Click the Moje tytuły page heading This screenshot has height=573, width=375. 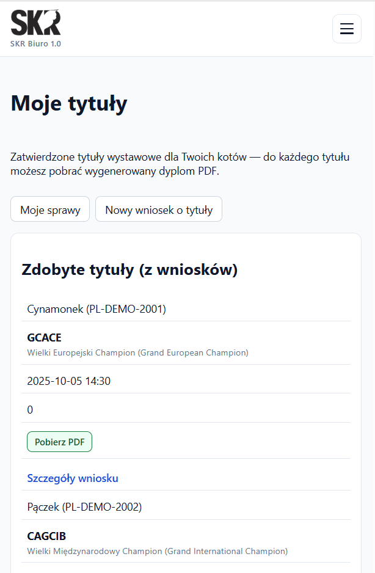(x=68, y=103)
